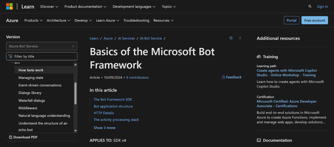Go to Learn breadcrumb
334x147 pixels.
click(x=94, y=38)
